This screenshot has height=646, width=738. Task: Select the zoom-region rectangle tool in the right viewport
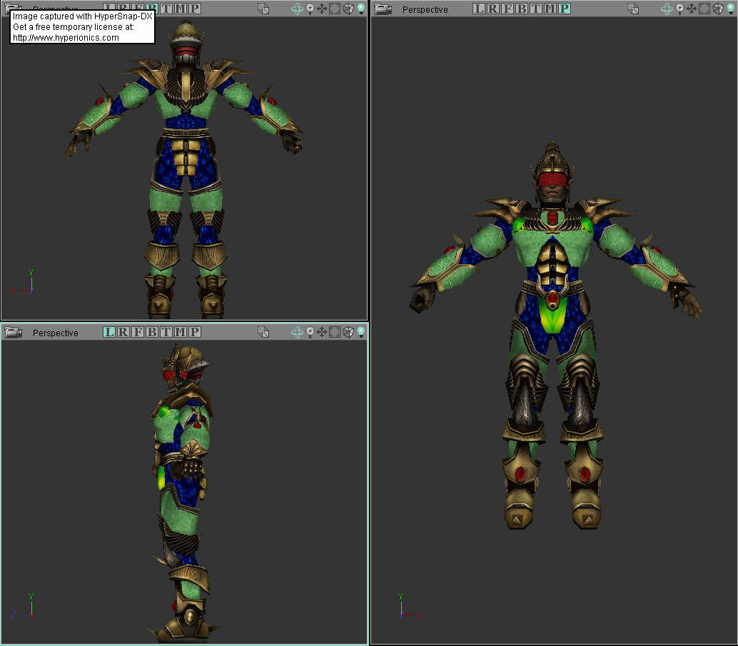click(x=704, y=9)
